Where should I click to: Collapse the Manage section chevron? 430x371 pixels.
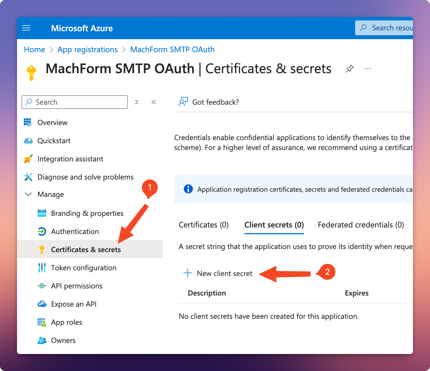(x=28, y=194)
